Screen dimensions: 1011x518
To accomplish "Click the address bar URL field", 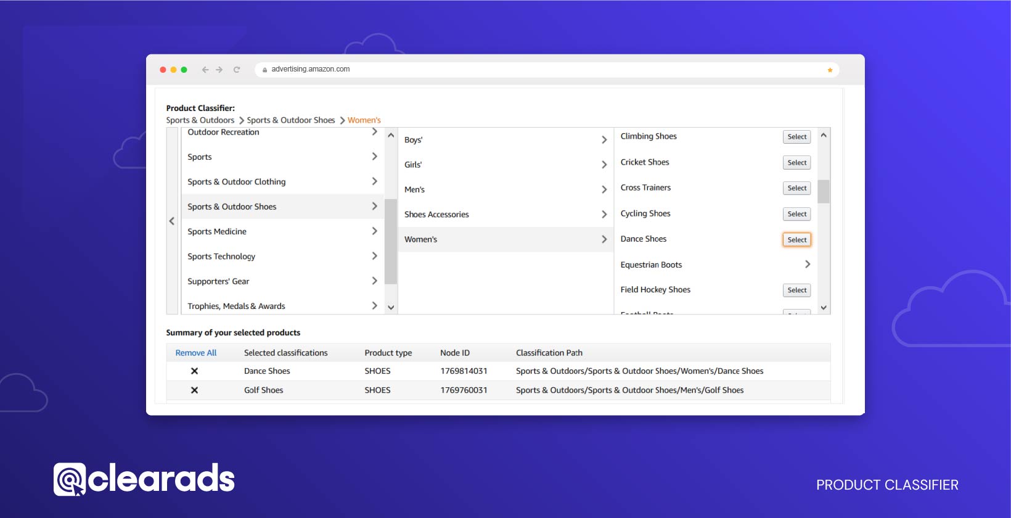I will click(546, 69).
